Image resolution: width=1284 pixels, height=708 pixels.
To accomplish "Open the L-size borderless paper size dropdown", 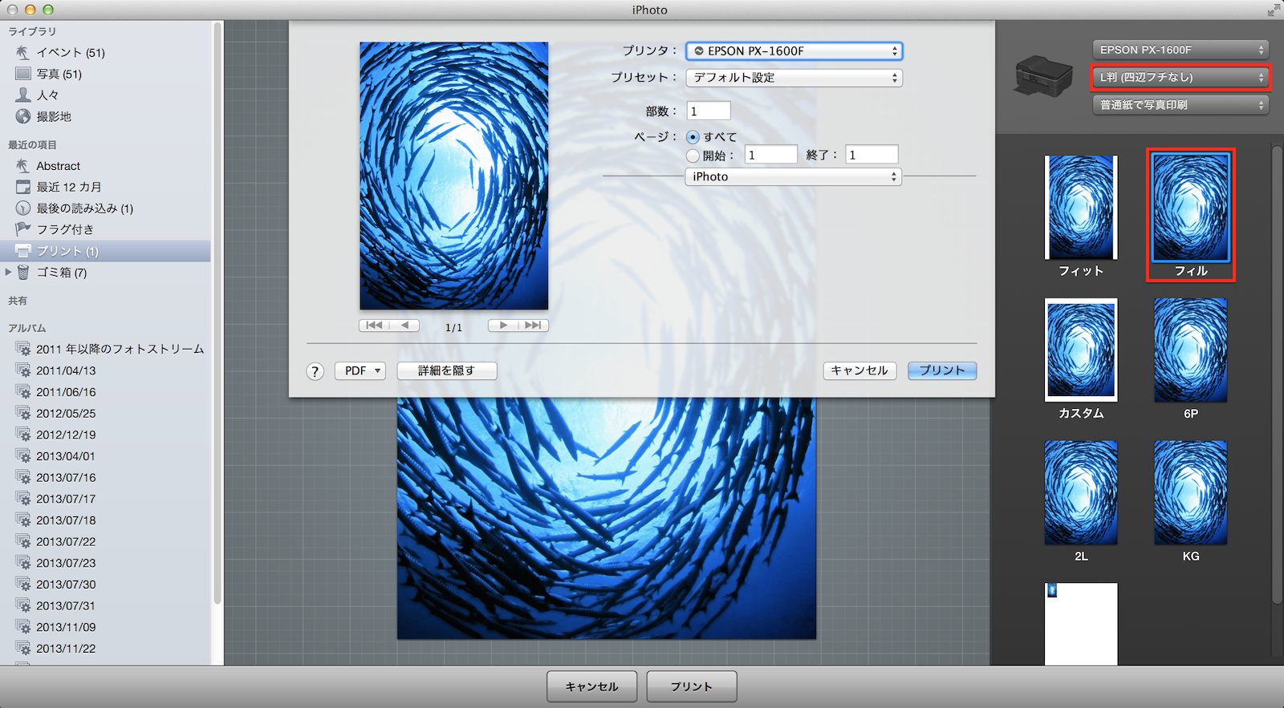I will 1180,78.
